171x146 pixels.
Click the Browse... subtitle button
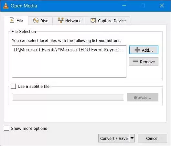click(143, 97)
